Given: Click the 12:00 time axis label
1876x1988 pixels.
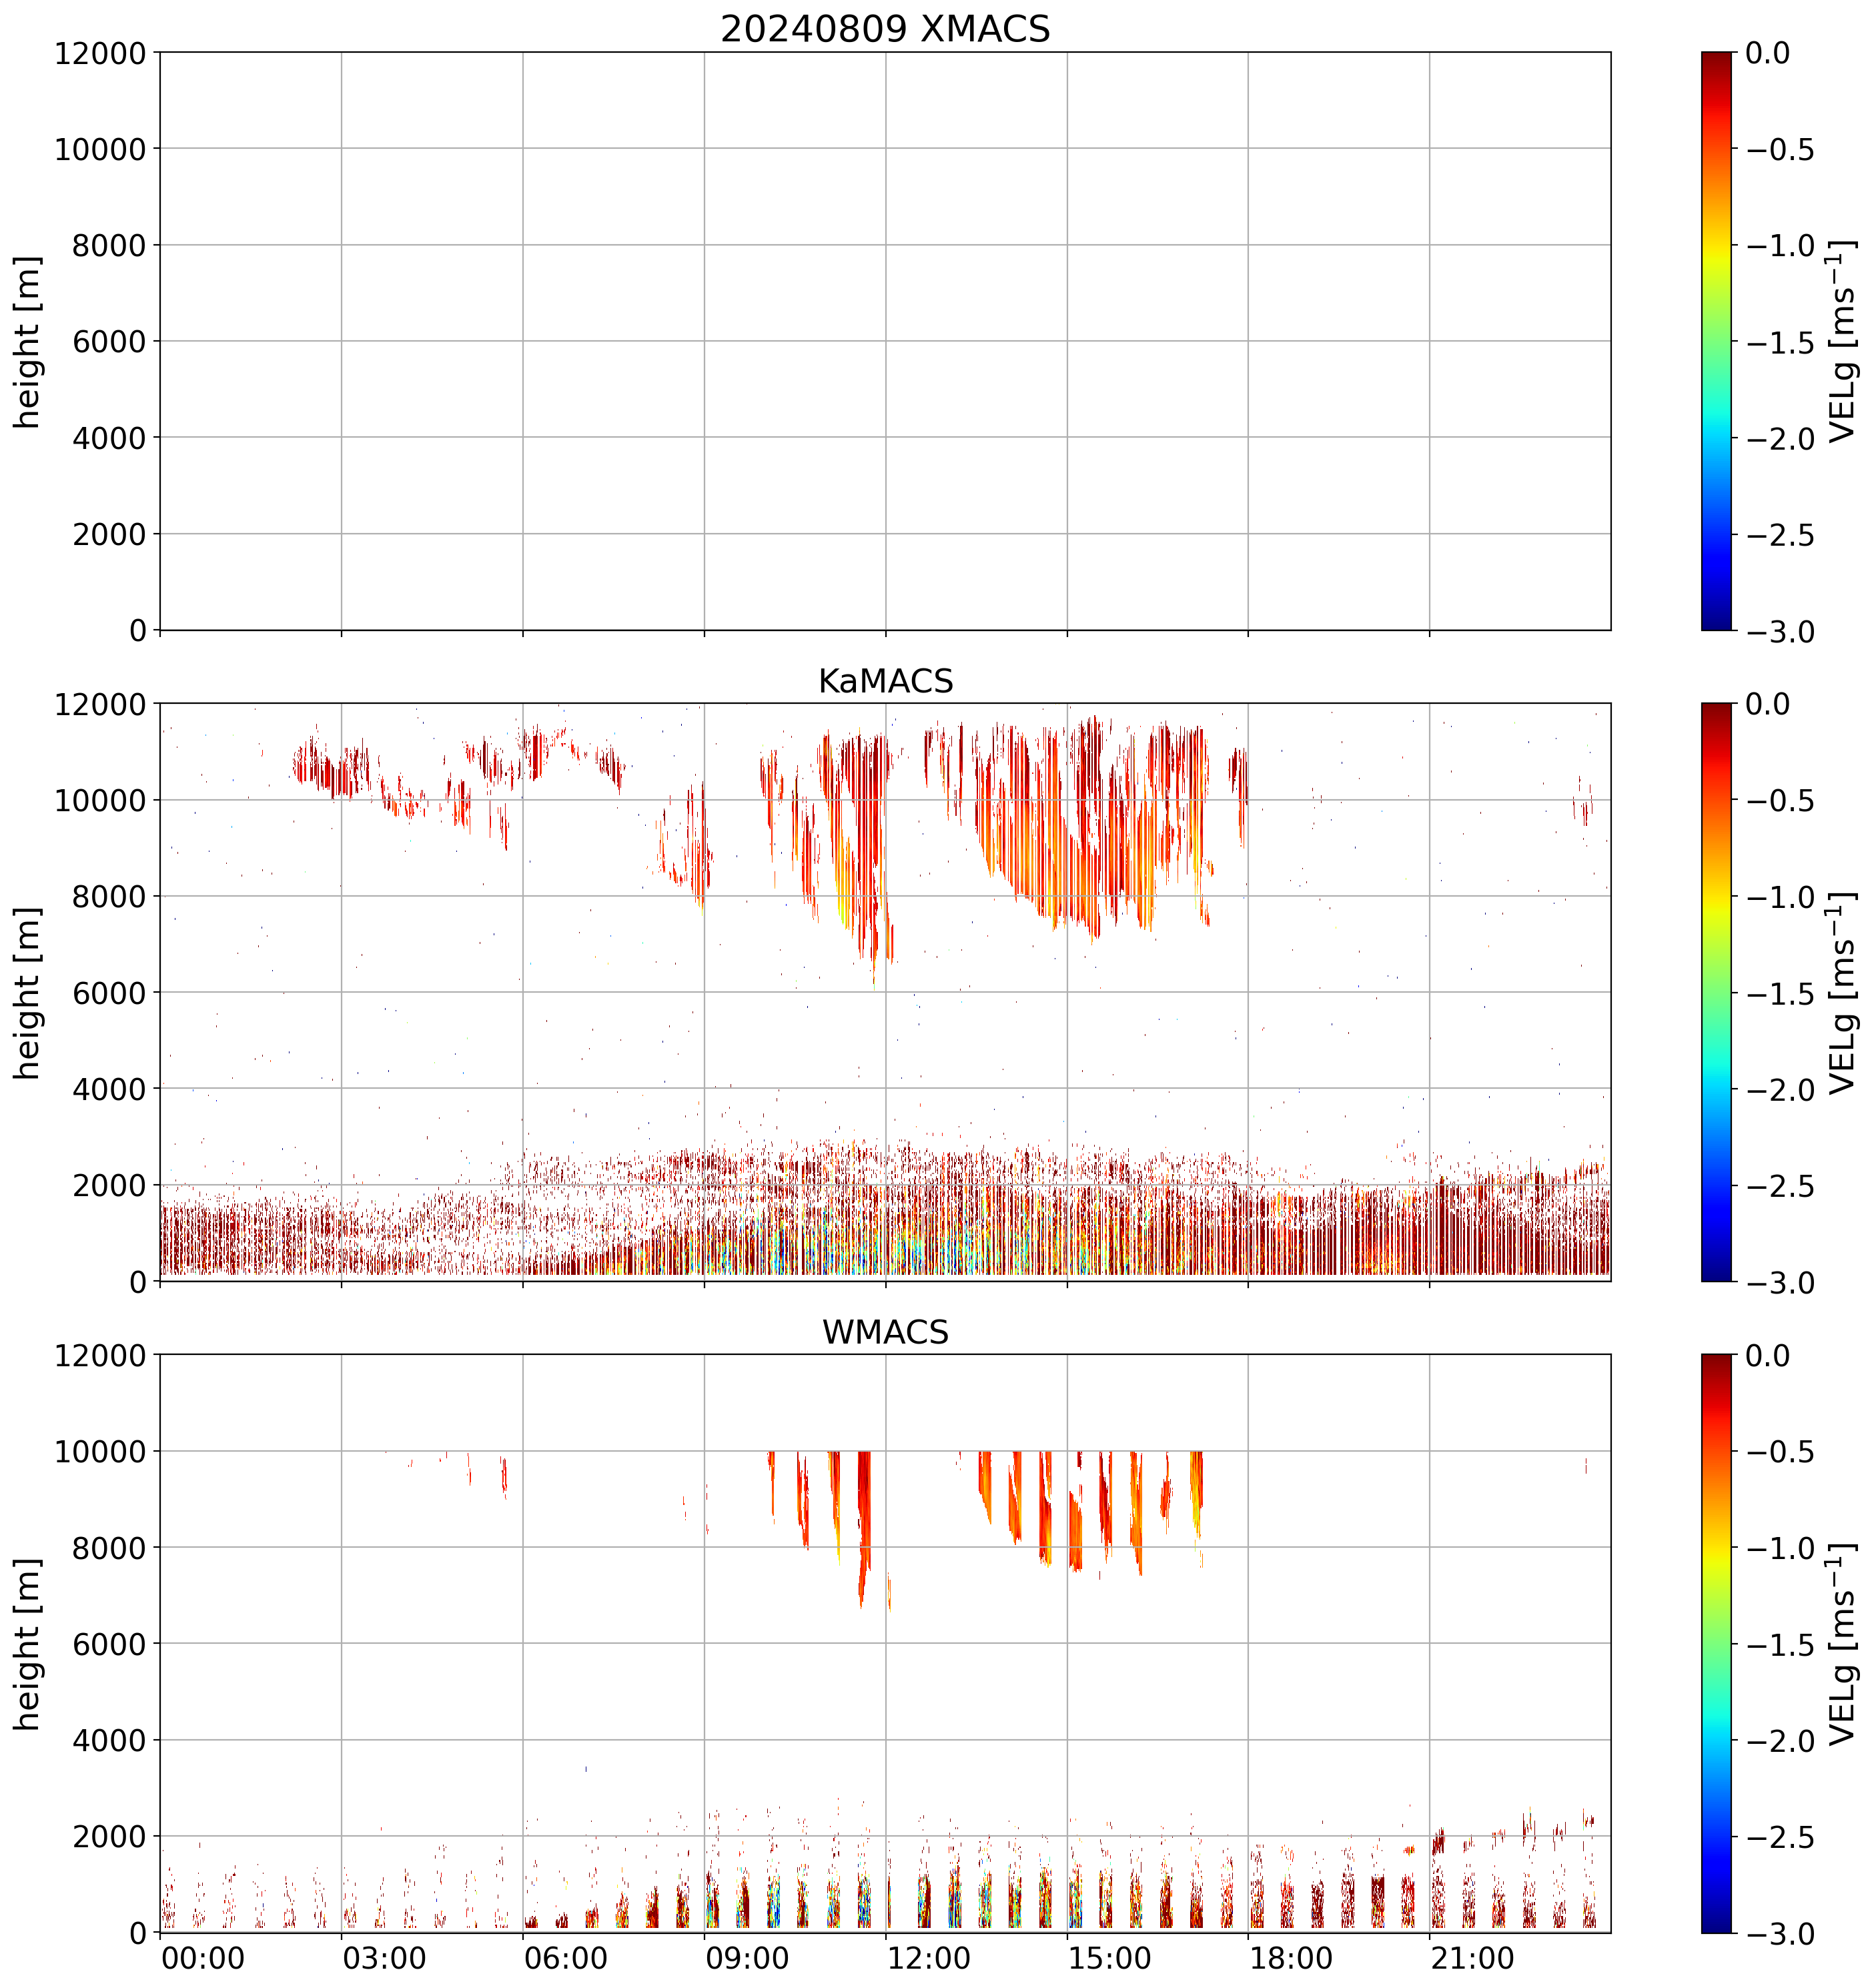Looking at the screenshot, I should pyautogui.click(x=929, y=1958).
